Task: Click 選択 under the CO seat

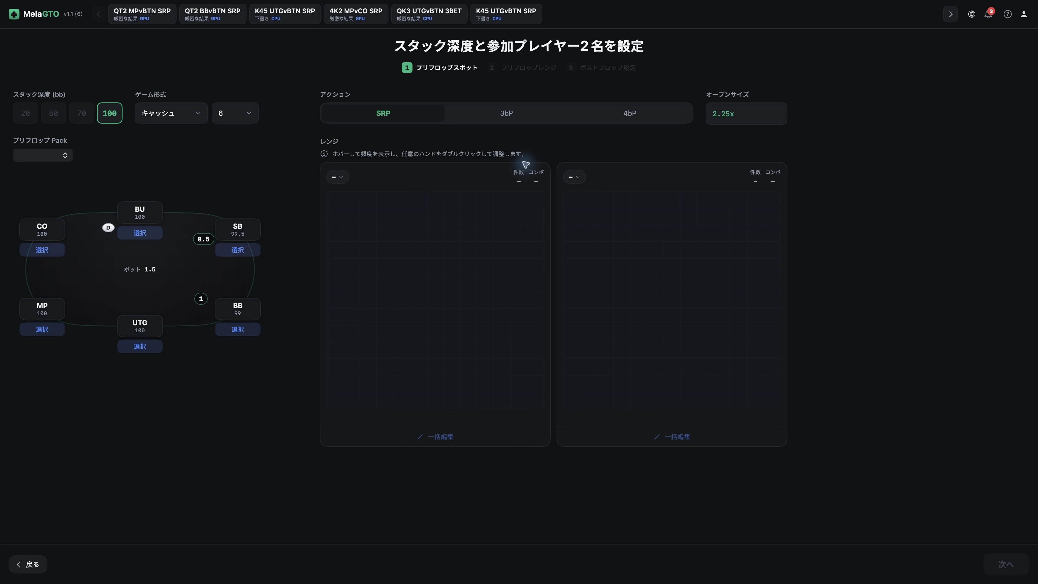Action: (42, 250)
